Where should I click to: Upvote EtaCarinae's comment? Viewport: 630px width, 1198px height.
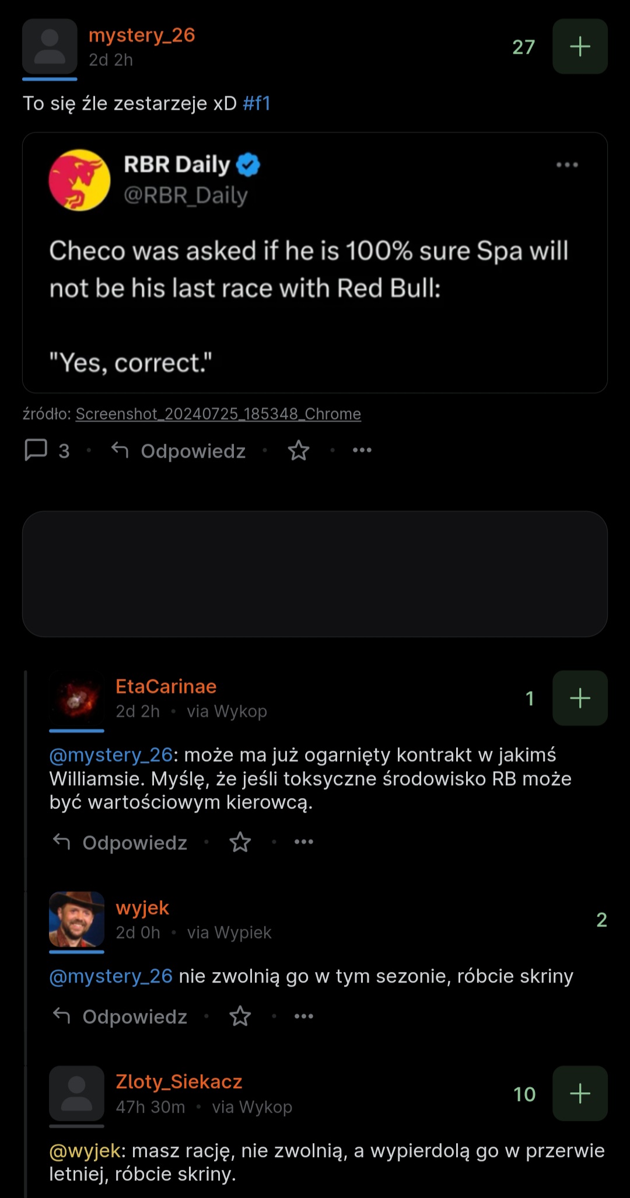(580, 698)
